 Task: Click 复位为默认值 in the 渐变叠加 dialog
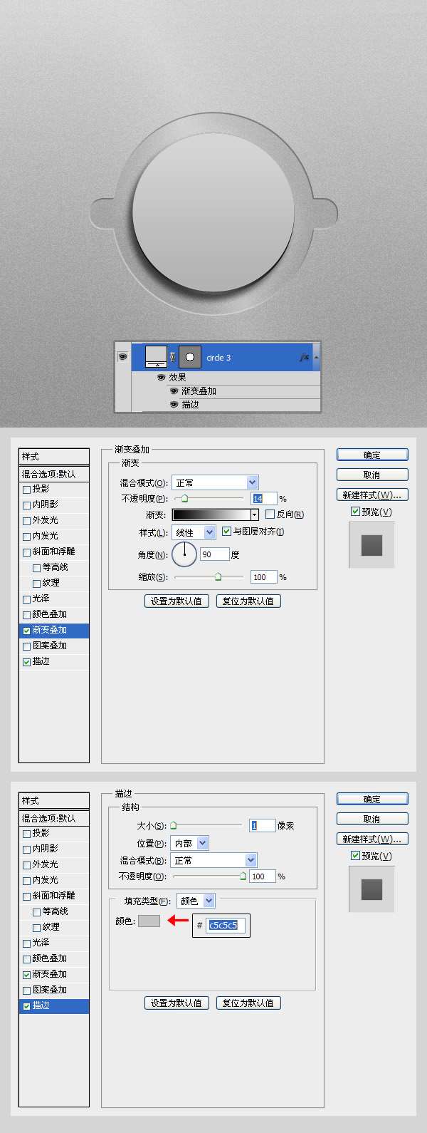pyautogui.click(x=248, y=601)
